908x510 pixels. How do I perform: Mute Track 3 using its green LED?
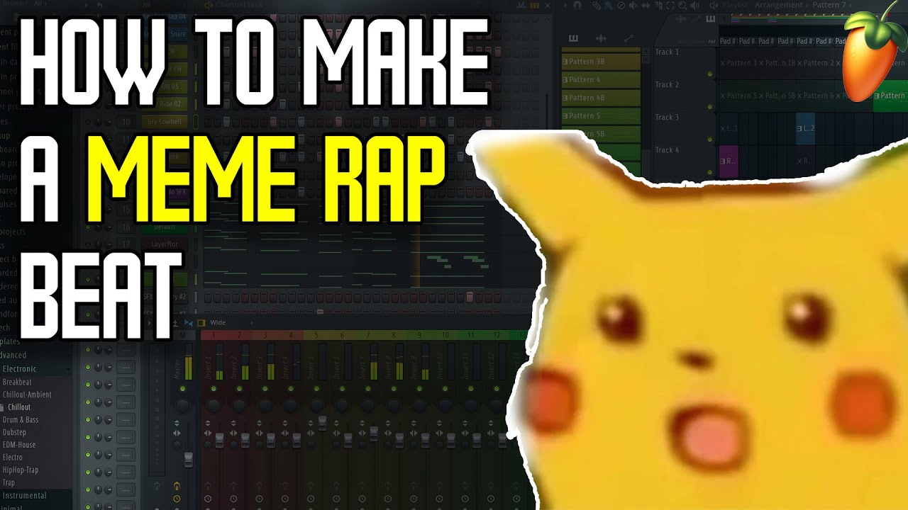(x=709, y=139)
